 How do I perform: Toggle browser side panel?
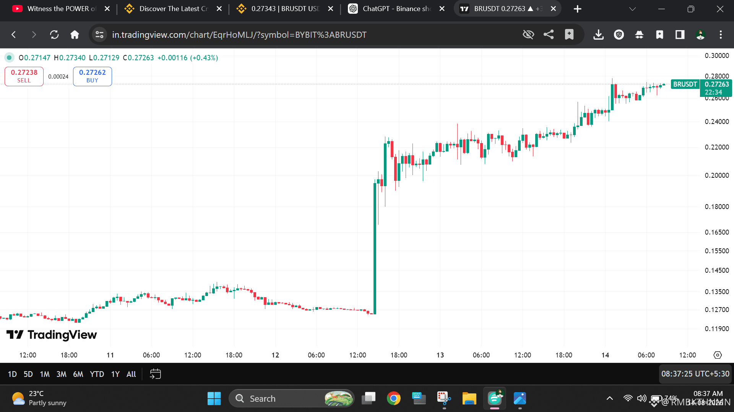tap(680, 35)
